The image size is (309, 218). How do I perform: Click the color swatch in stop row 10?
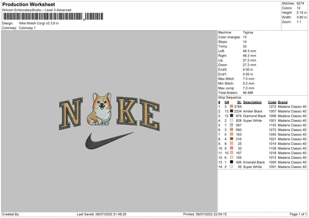point(232,148)
